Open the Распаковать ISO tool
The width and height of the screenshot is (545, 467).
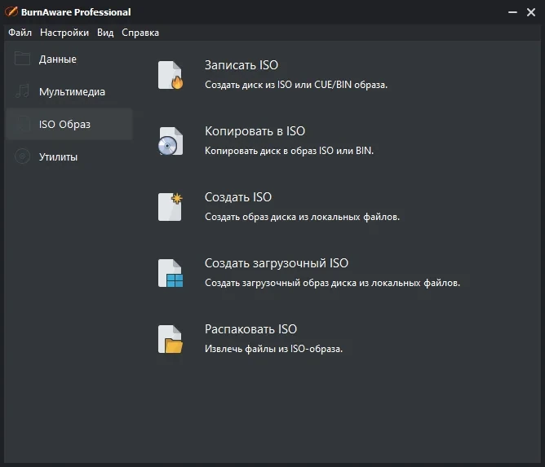(250, 328)
